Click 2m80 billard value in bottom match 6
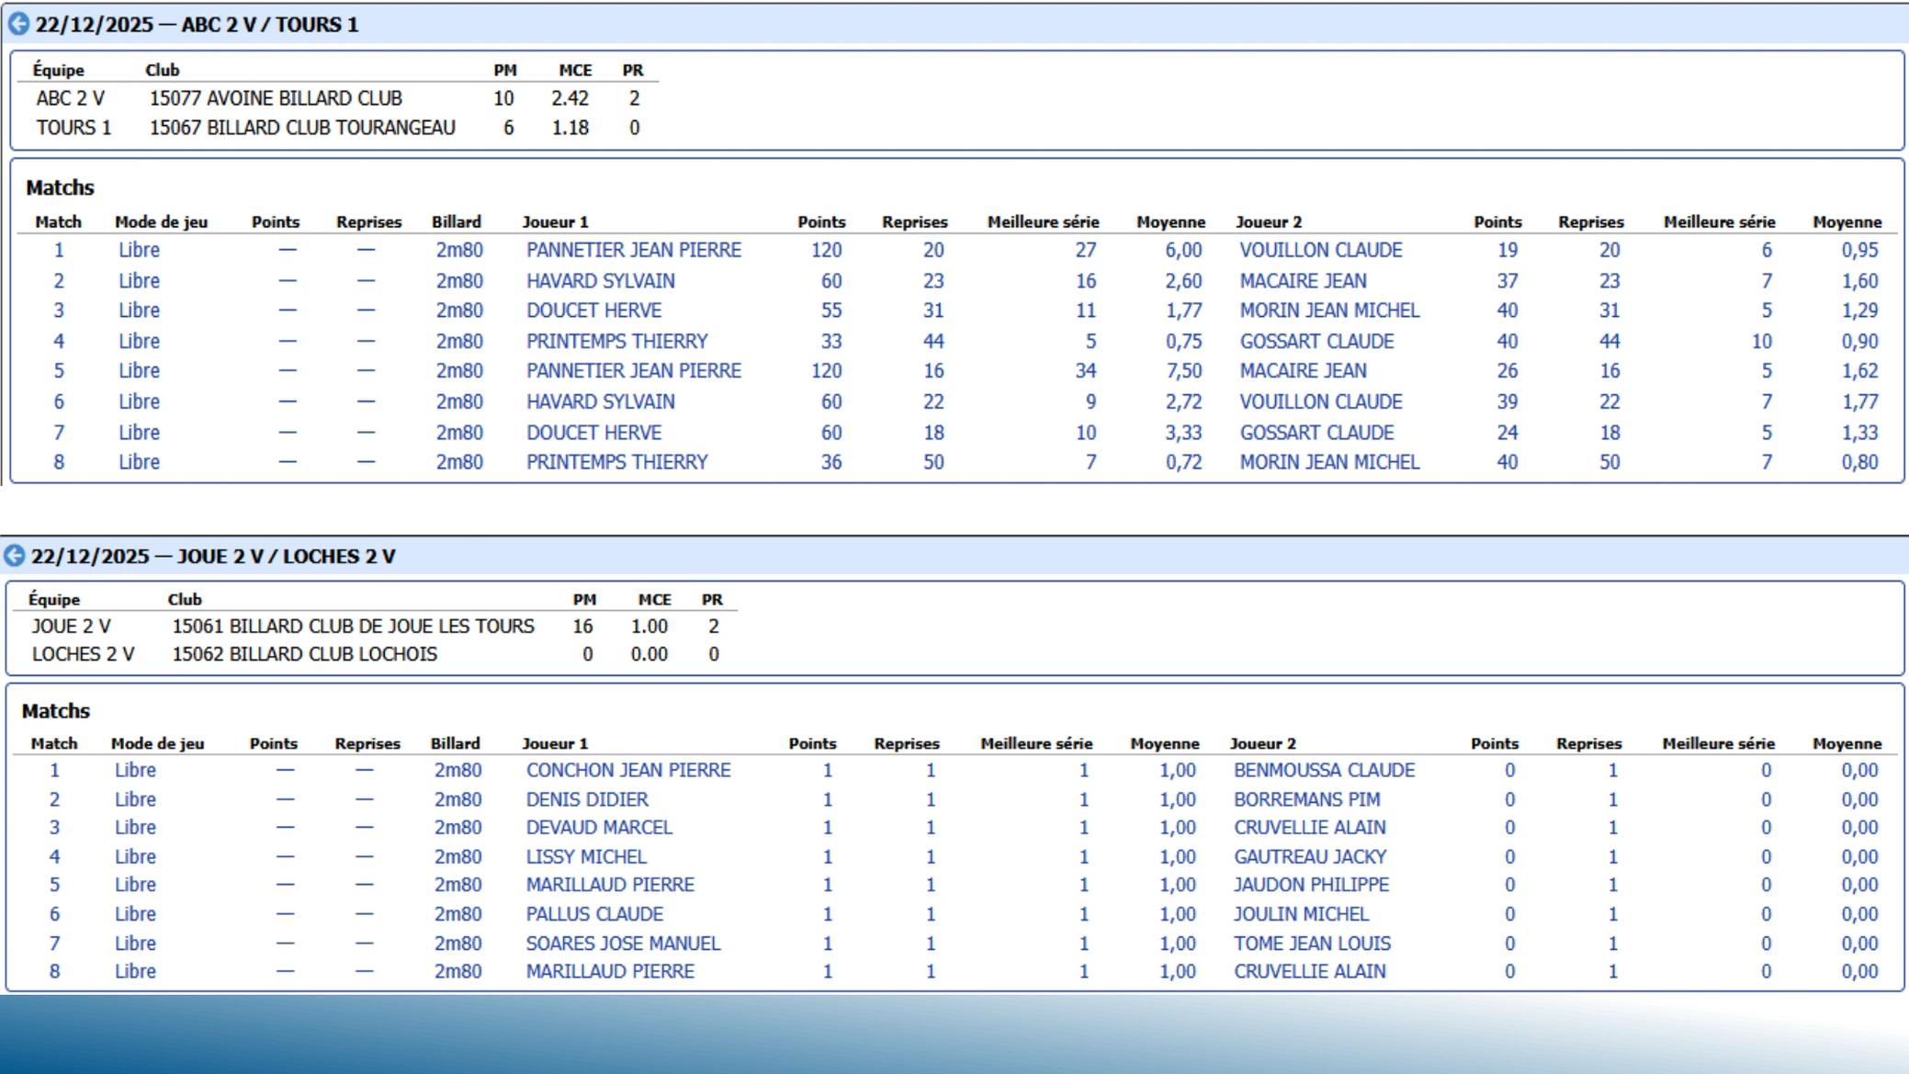 coord(457,914)
